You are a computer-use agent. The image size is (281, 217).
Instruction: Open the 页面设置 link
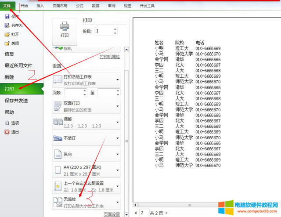point(112,214)
